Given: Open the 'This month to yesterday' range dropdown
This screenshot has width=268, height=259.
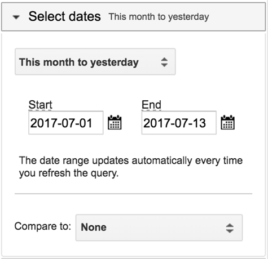Looking at the screenshot, I should (95, 62).
